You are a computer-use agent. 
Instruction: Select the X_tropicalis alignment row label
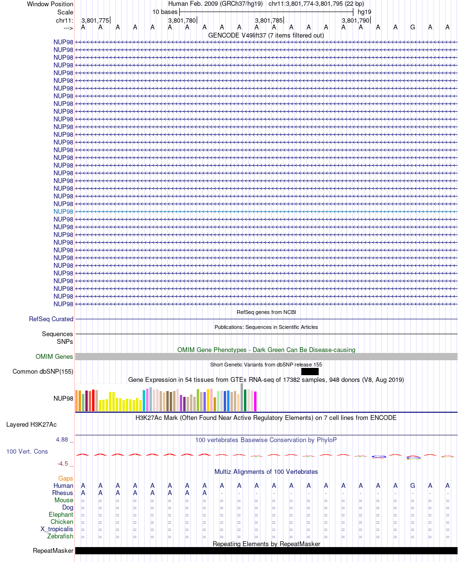(x=57, y=529)
